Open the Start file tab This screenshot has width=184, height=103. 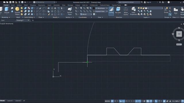coord(3,20)
